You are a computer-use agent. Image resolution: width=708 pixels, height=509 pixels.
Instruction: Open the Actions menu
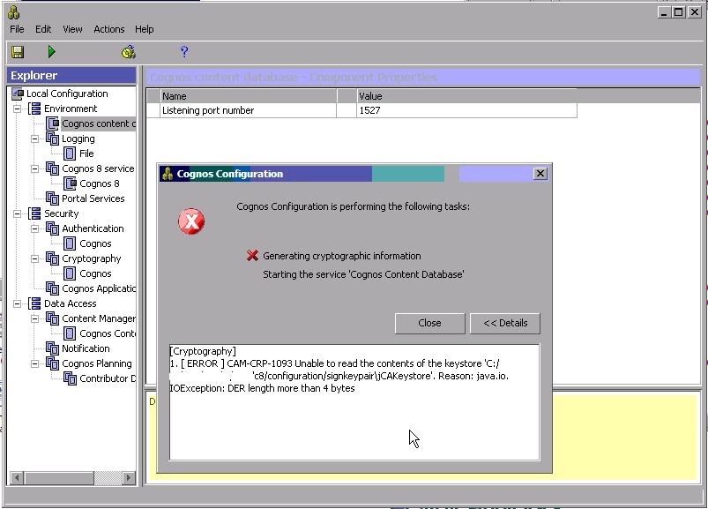(108, 29)
